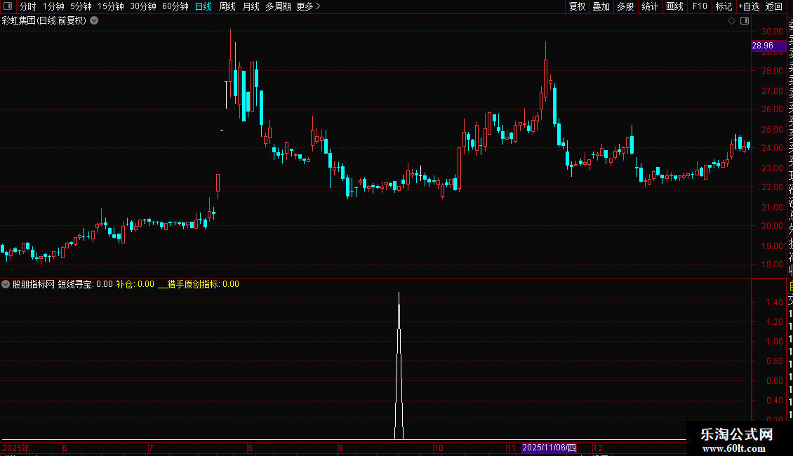Switch to 日线 daily chart
Screen dimensions: 793x456
coord(204,6)
